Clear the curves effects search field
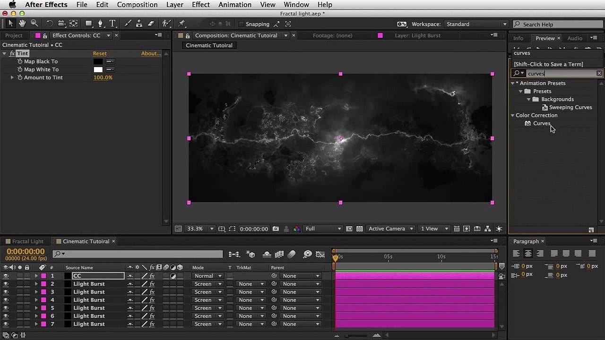This screenshot has height=340, width=605. click(599, 73)
